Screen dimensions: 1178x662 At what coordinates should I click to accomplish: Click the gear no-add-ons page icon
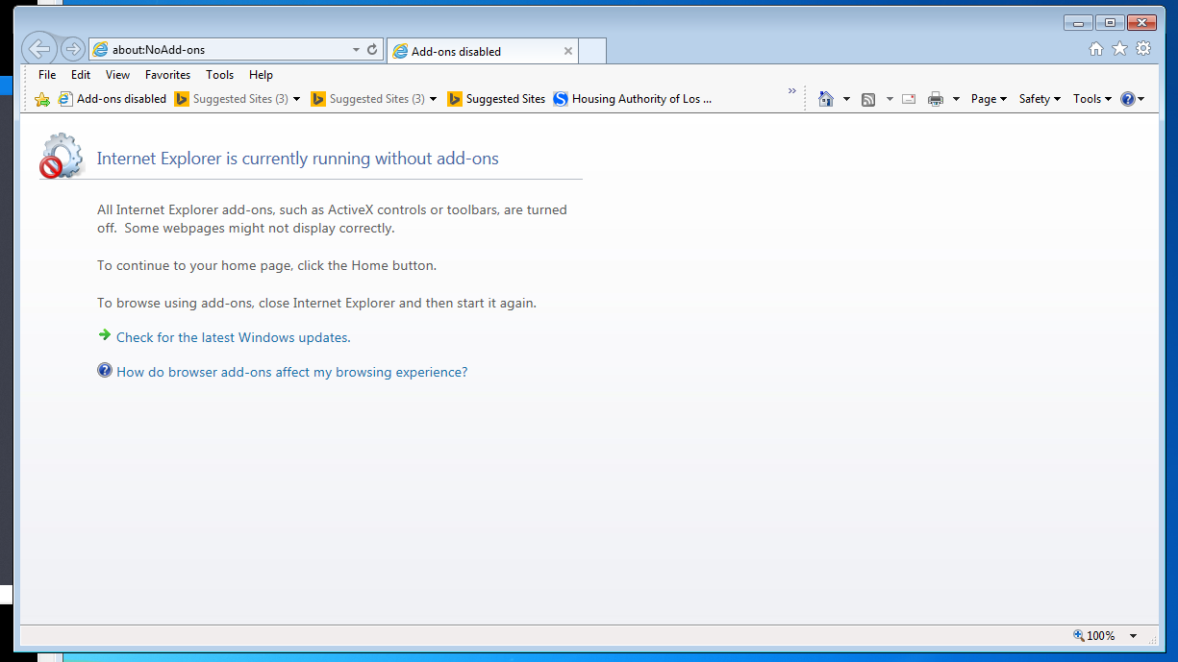(x=63, y=156)
